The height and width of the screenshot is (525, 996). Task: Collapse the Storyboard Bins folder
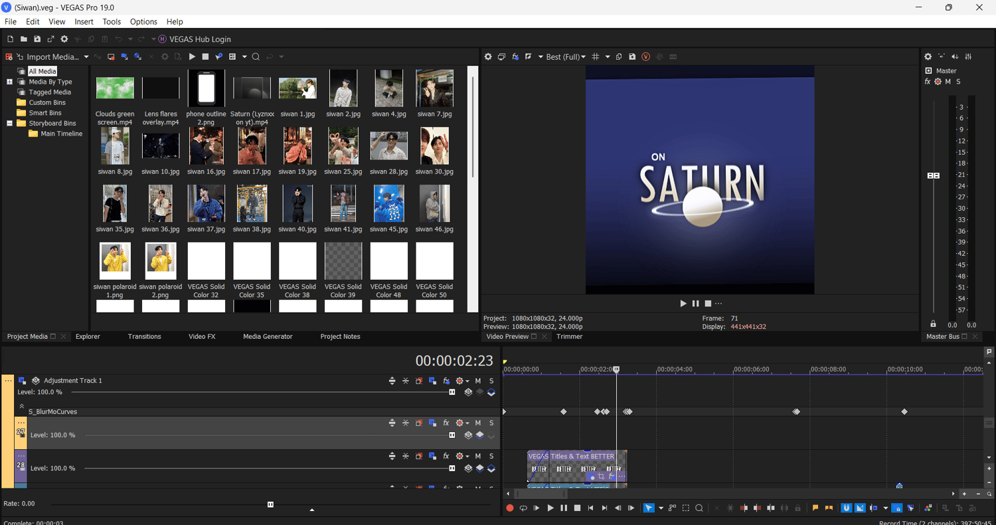[10, 123]
